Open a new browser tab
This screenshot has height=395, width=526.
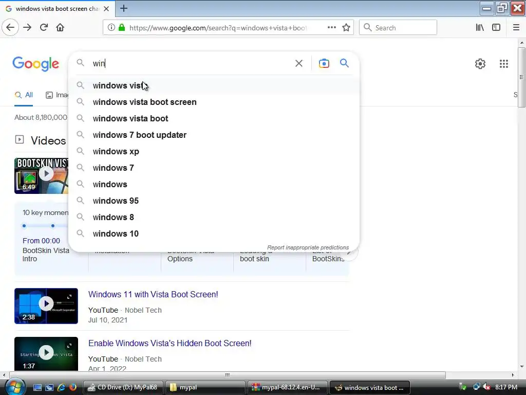[124, 8]
